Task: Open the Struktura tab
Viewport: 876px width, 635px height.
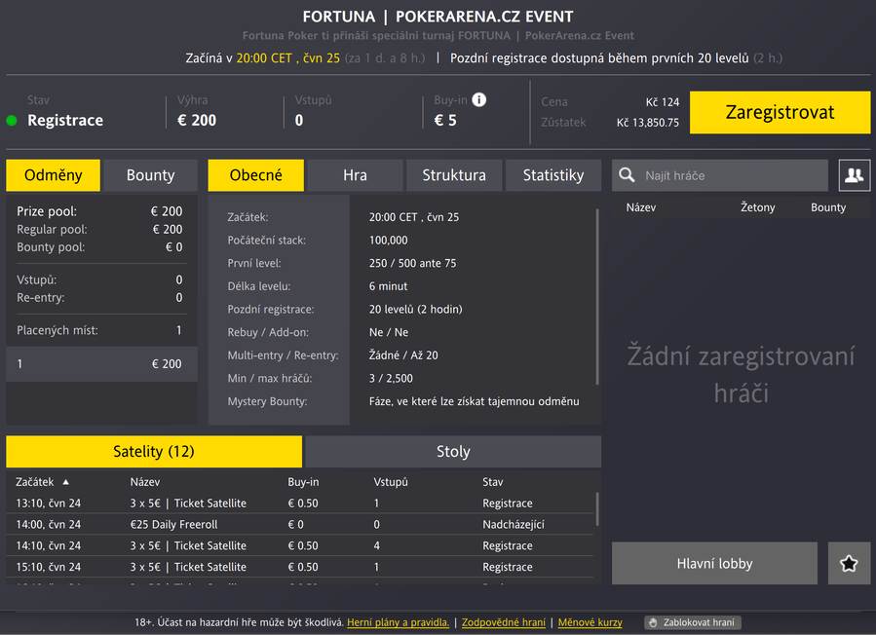Action: click(x=454, y=175)
